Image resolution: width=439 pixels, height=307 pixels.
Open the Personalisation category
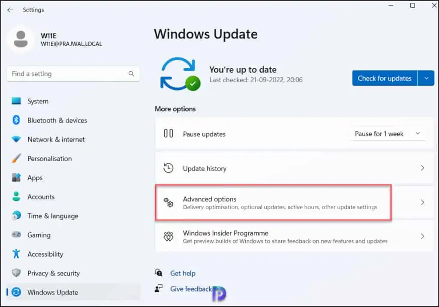click(73, 159)
